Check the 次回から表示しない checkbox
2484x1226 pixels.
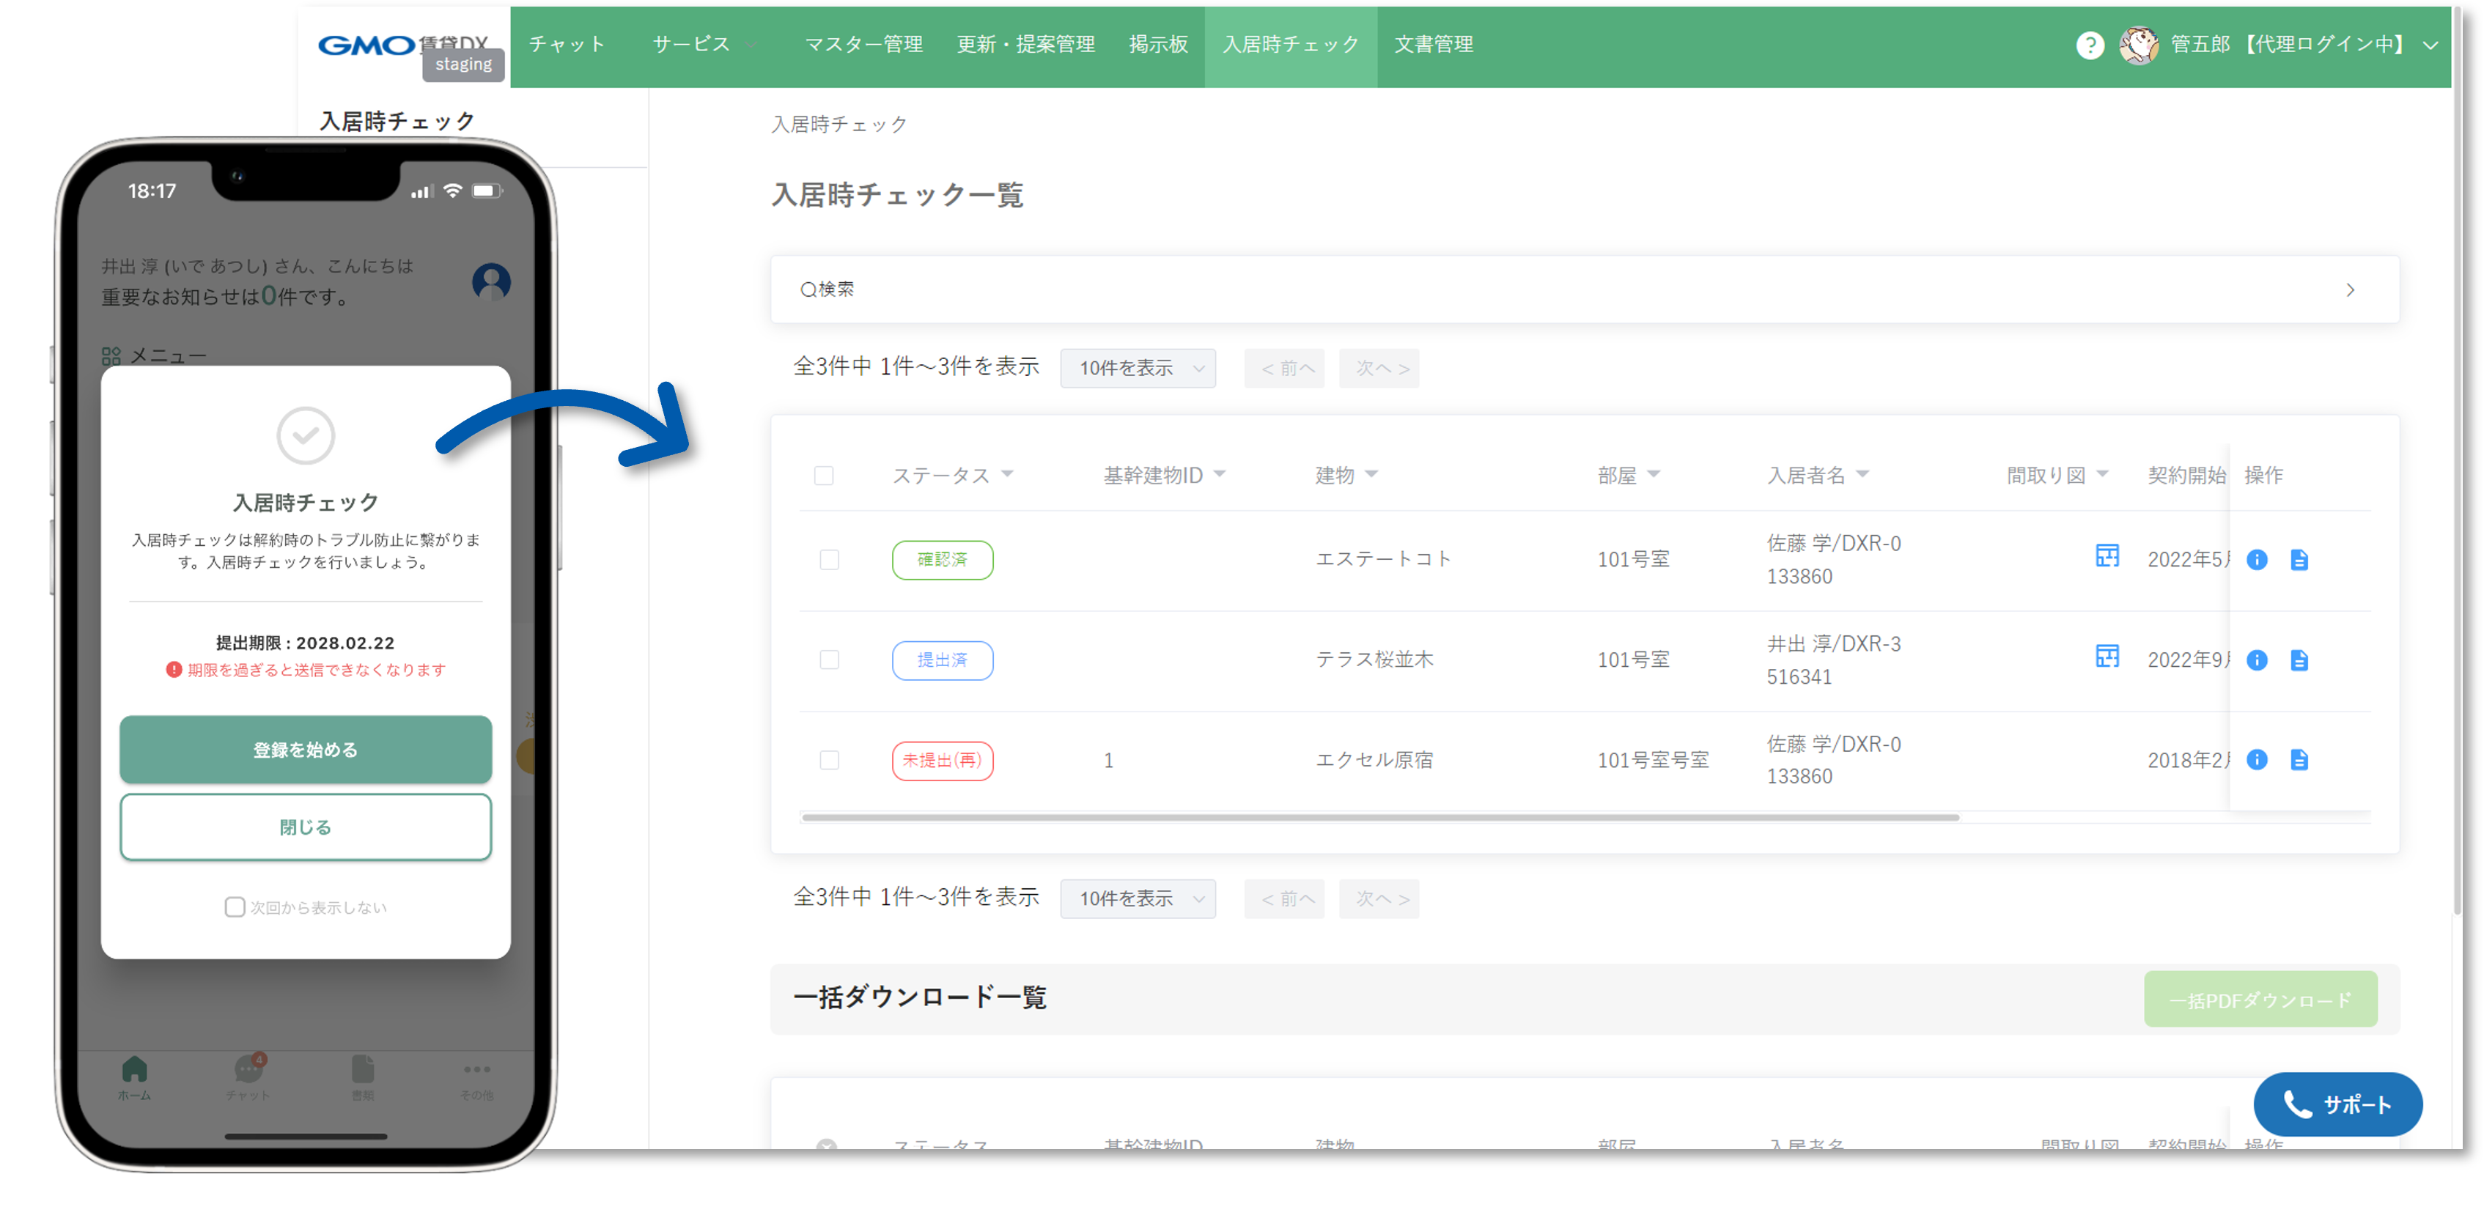235,907
